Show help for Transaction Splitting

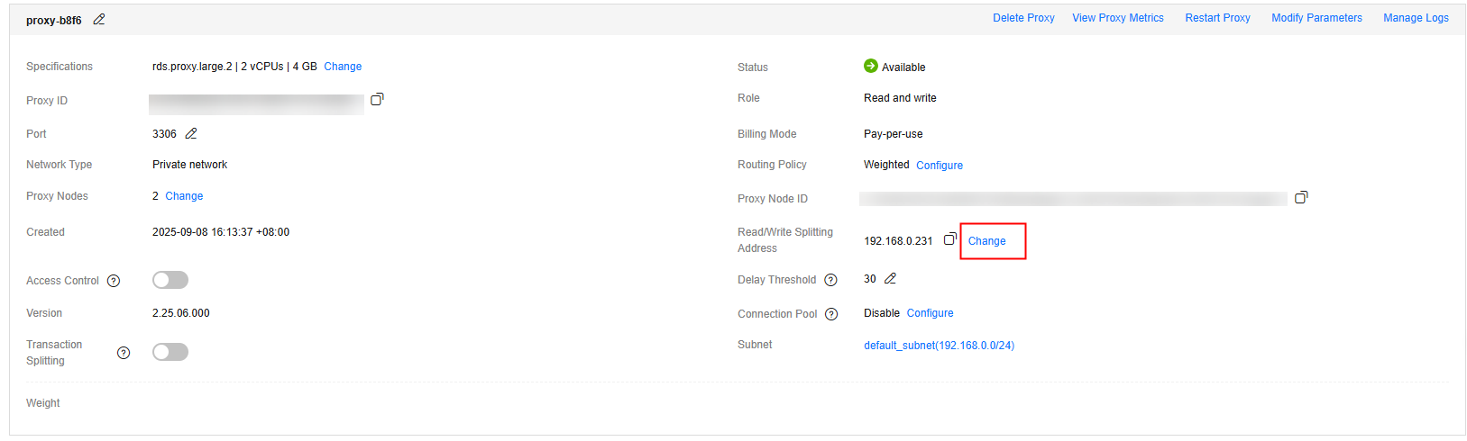(x=124, y=353)
